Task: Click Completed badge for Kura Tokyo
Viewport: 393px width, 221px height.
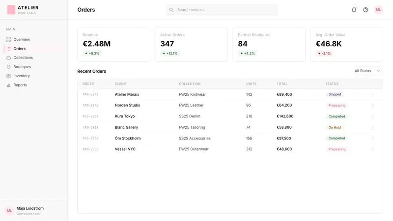Action: pos(337,116)
